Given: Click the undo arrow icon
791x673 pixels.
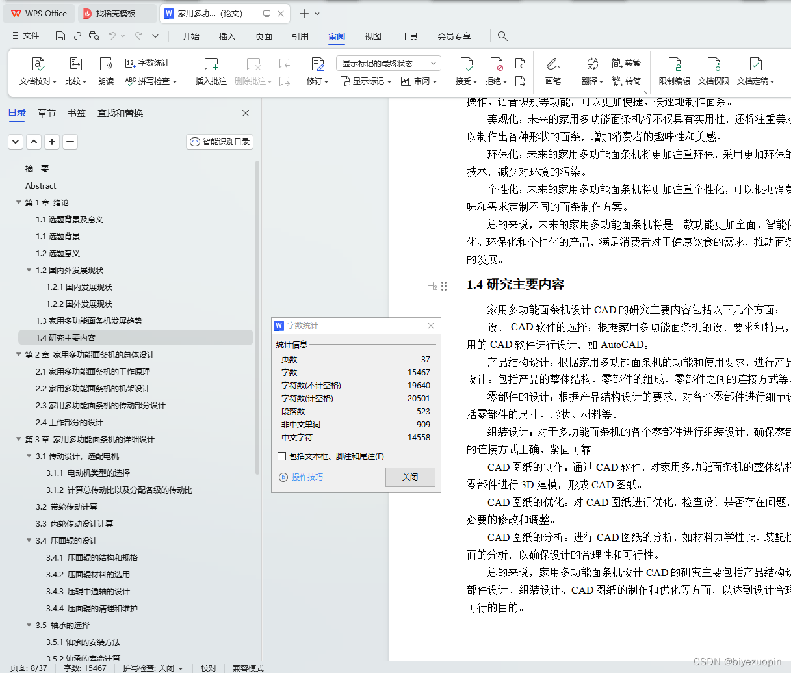Looking at the screenshot, I should [x=112, y=36].
